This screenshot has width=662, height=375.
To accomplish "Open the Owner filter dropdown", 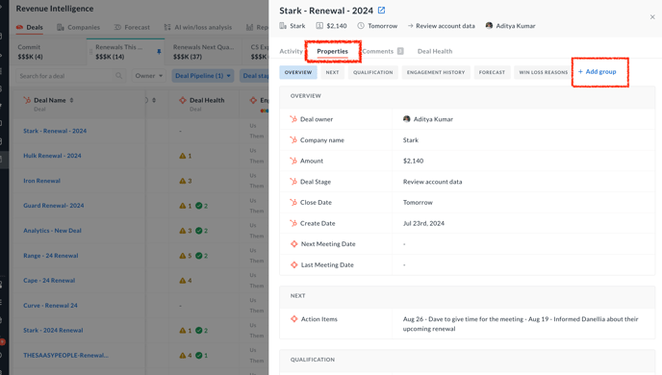I will pyautogui.click(x=148, y=76).
